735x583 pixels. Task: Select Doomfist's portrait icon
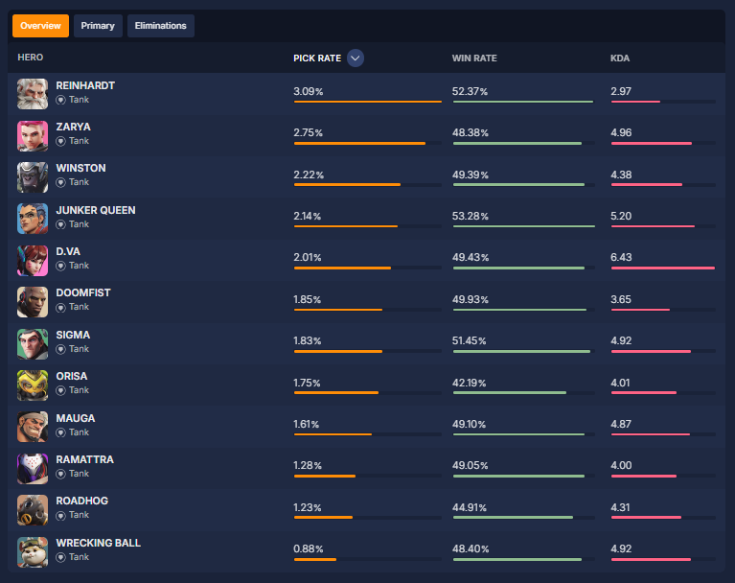click(x=32, y=302)
